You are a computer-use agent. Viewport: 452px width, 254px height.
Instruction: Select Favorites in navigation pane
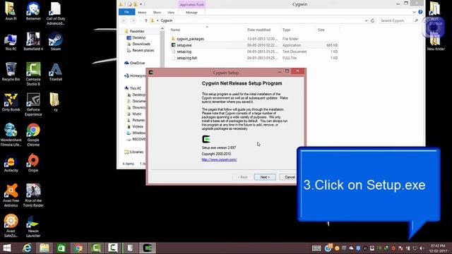137,31
